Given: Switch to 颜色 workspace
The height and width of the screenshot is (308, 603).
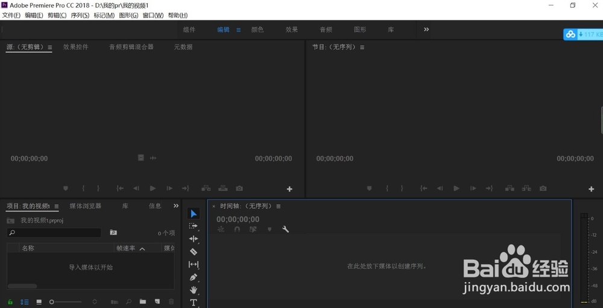Looking at the screenshot, I should (x=257, y=29).
